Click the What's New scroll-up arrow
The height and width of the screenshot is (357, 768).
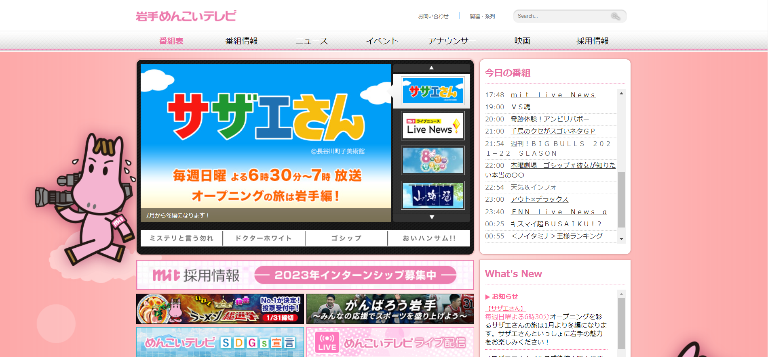(x=621, y=294)
